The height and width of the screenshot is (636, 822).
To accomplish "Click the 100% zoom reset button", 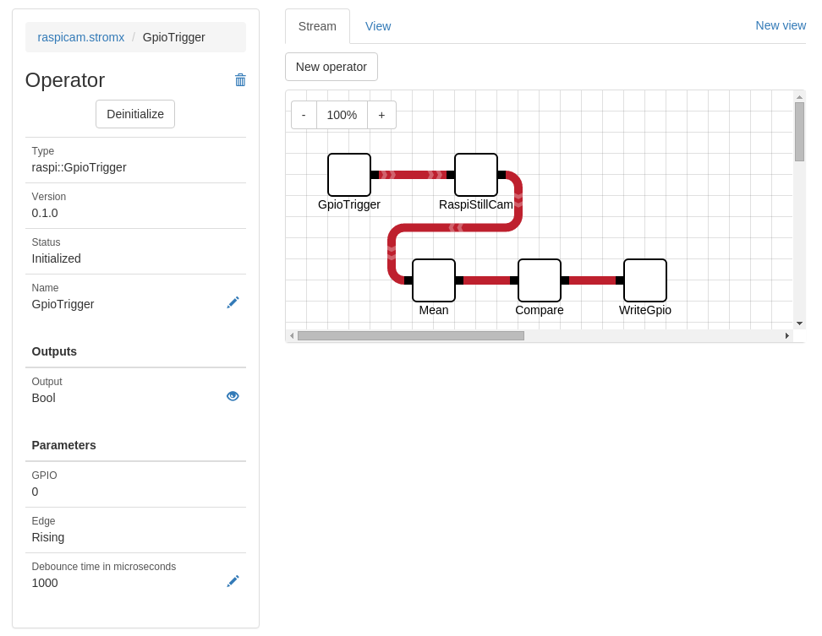I will (x=342, y=115).
